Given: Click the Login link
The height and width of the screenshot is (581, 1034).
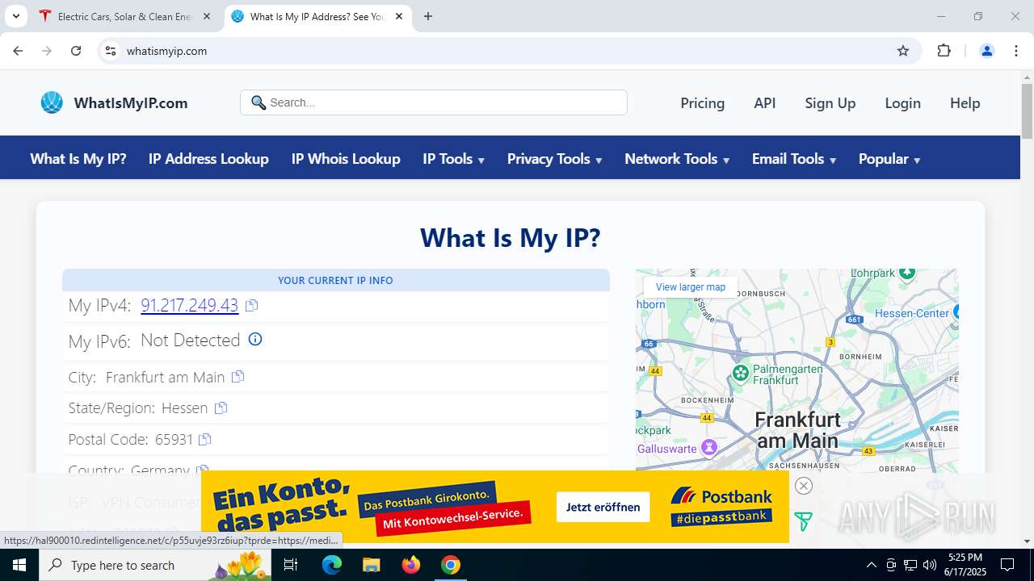Looking at the screenshot, I should click(x=902, y=102).
